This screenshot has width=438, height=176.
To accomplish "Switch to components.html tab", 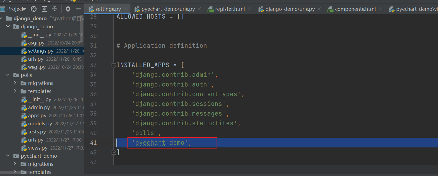I will (x=355, y=9).
